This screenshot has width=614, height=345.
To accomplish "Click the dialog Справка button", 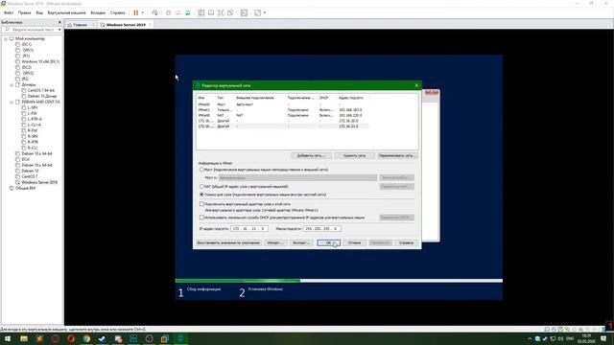I will tap(406, 242).
